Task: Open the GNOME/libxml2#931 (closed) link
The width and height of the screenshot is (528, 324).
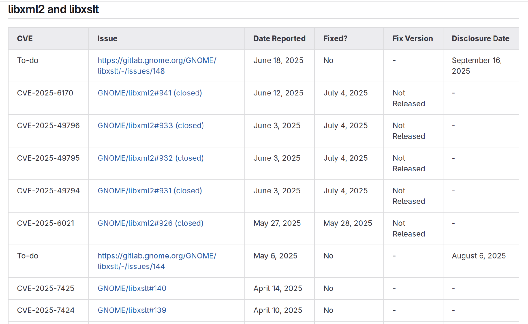Action: (x=150, y=191)
